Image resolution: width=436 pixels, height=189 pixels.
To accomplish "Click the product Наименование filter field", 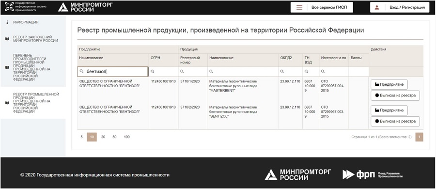I will point(243,72).
